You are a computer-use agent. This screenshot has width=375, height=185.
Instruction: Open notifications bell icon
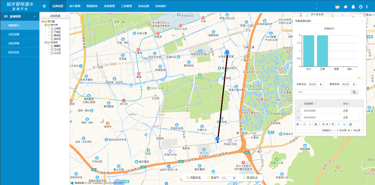point(353,7)
